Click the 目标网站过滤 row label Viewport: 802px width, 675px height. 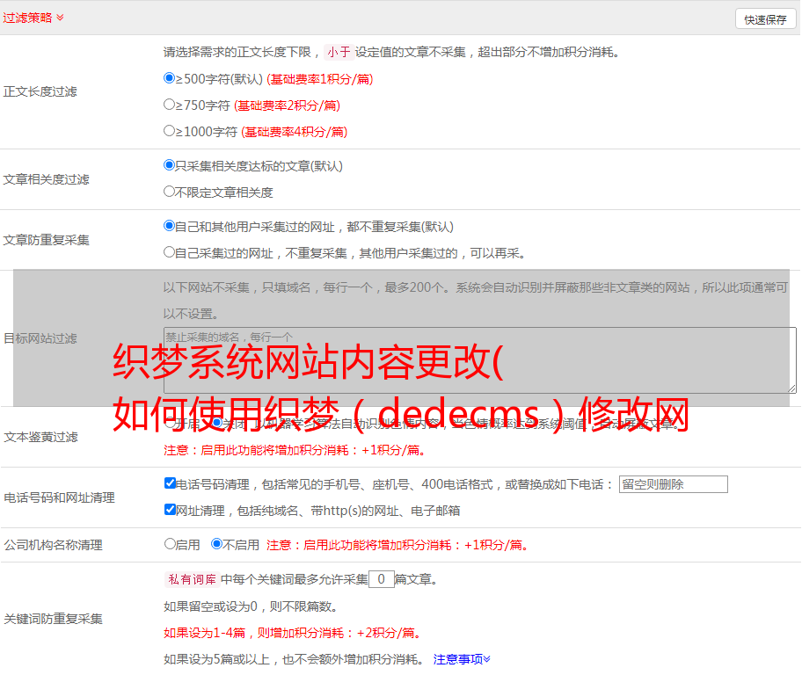coord(40,338)
